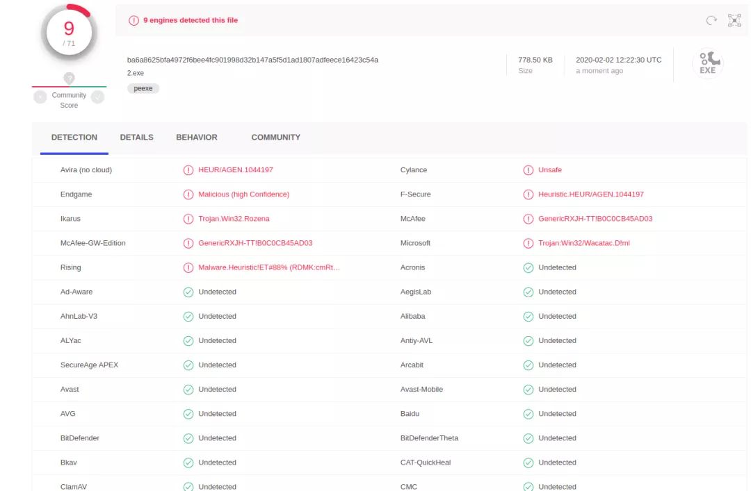Image resolution: width=751 pixels, height=491 pixels.
Task: Click the Rising truncated Malware.Heuristic result
Action: coord(269,267)
